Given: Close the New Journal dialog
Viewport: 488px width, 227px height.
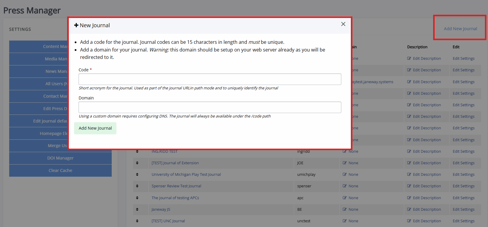Looking at the screenshot, I should 343,24.
